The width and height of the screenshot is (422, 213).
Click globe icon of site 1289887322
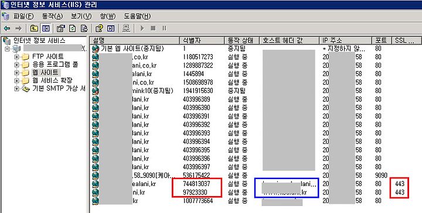(96, 66)
